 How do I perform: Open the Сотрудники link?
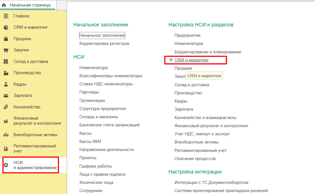tap(91, 191)
